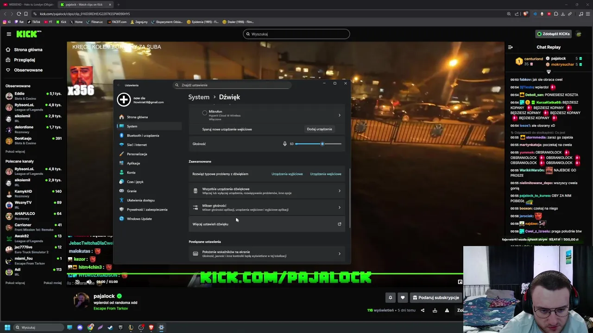This screenshot has height=333, width=593.
Task: Toggle picture-in-picture icon on video player
Action: (x=460, y=282)
